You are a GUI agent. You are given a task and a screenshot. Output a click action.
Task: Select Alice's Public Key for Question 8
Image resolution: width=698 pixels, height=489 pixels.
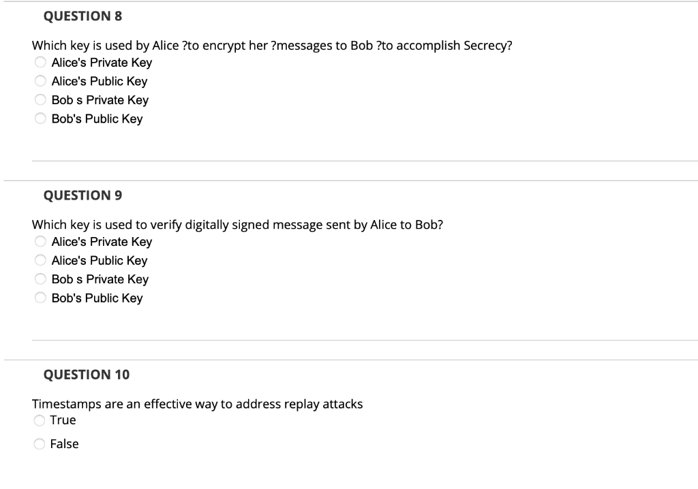pyautogui.click(x=40, y=80)
